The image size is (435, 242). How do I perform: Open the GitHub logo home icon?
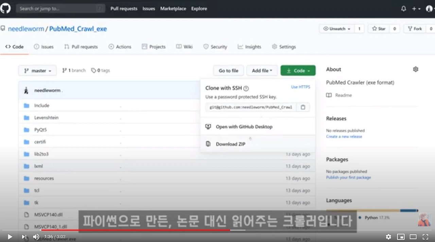[5, 8]
